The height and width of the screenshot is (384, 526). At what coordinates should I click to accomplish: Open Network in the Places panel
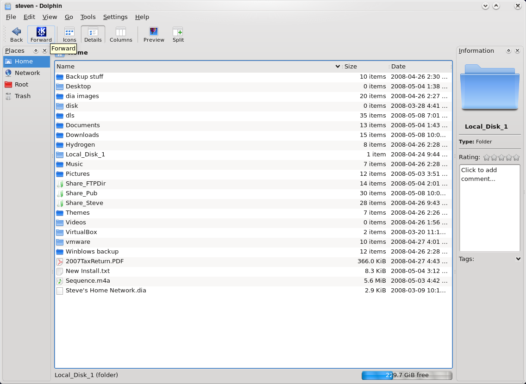tap(27, 73)
